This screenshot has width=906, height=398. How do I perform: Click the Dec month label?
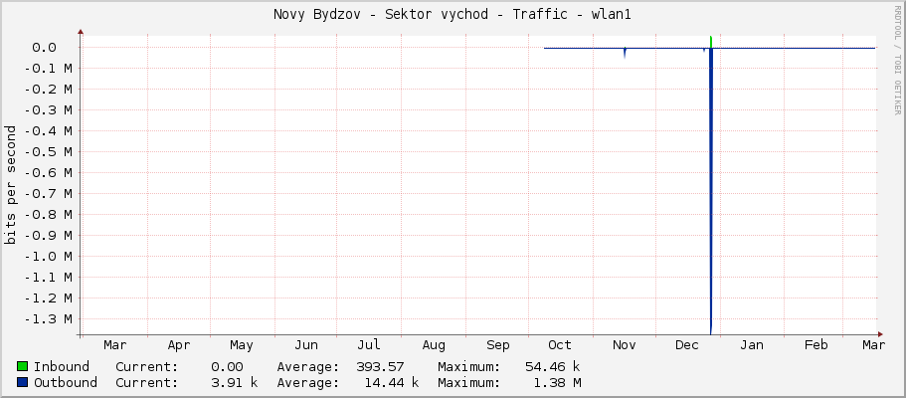(687, 345)
